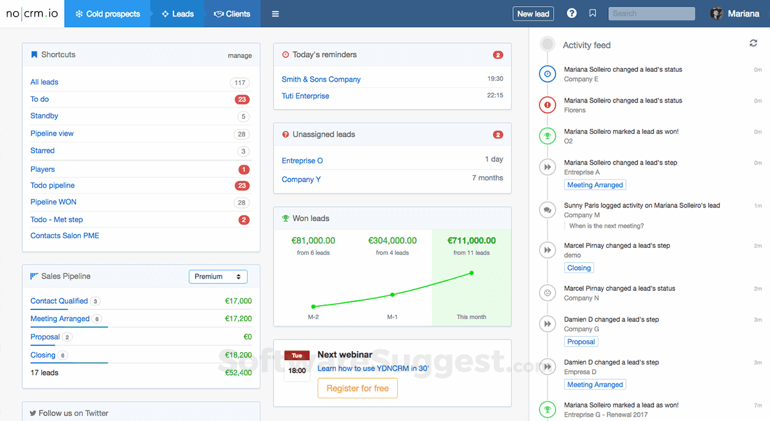Click the bookmark icon on the Shortcuts panel

tap(34, 55)
